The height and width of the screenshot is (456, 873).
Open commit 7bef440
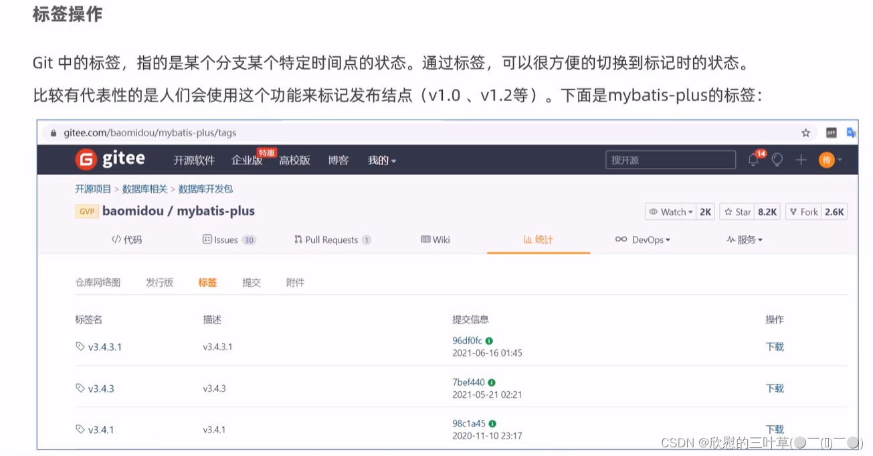[x=468, y=382]
